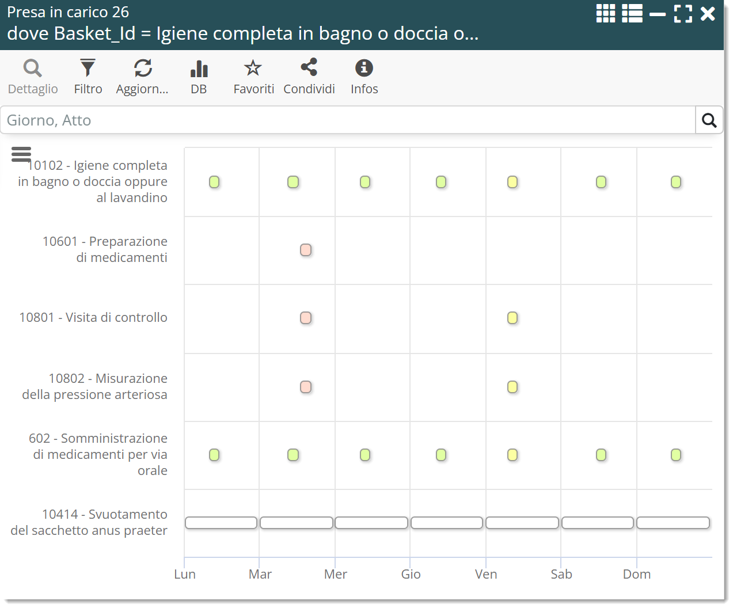Click the search button beside the input
This screenshot has width=733, height=608.
click(x=709, y=120)
